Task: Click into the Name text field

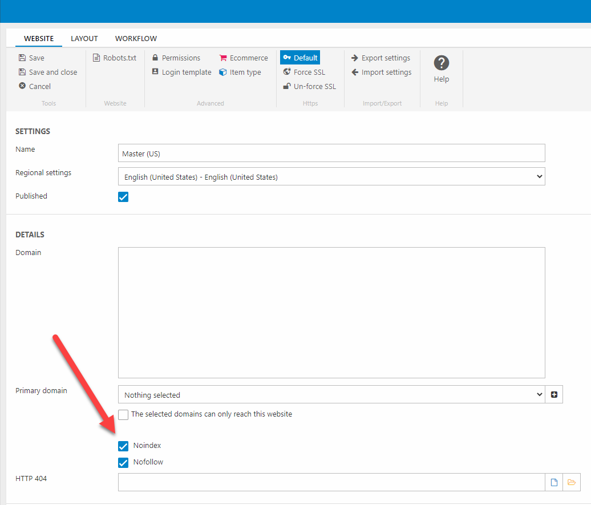Action: (331, 153)
